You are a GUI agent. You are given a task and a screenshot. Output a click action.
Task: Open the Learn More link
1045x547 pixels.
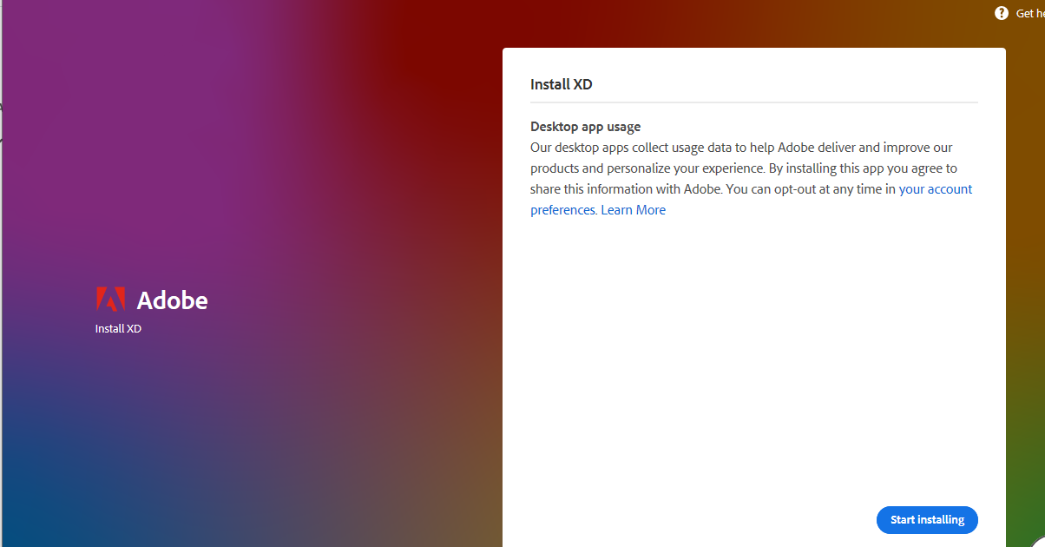point(633,210)
